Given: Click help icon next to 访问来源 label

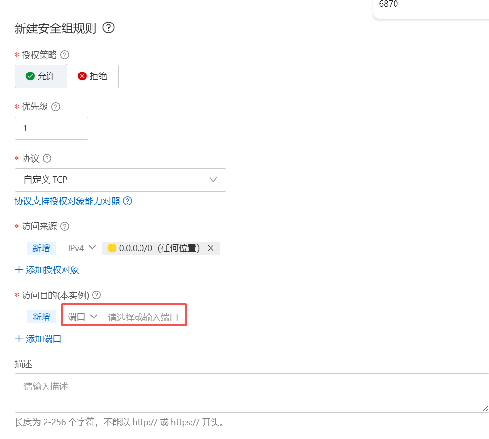Looking at the screenshot, I should [64, 226].
